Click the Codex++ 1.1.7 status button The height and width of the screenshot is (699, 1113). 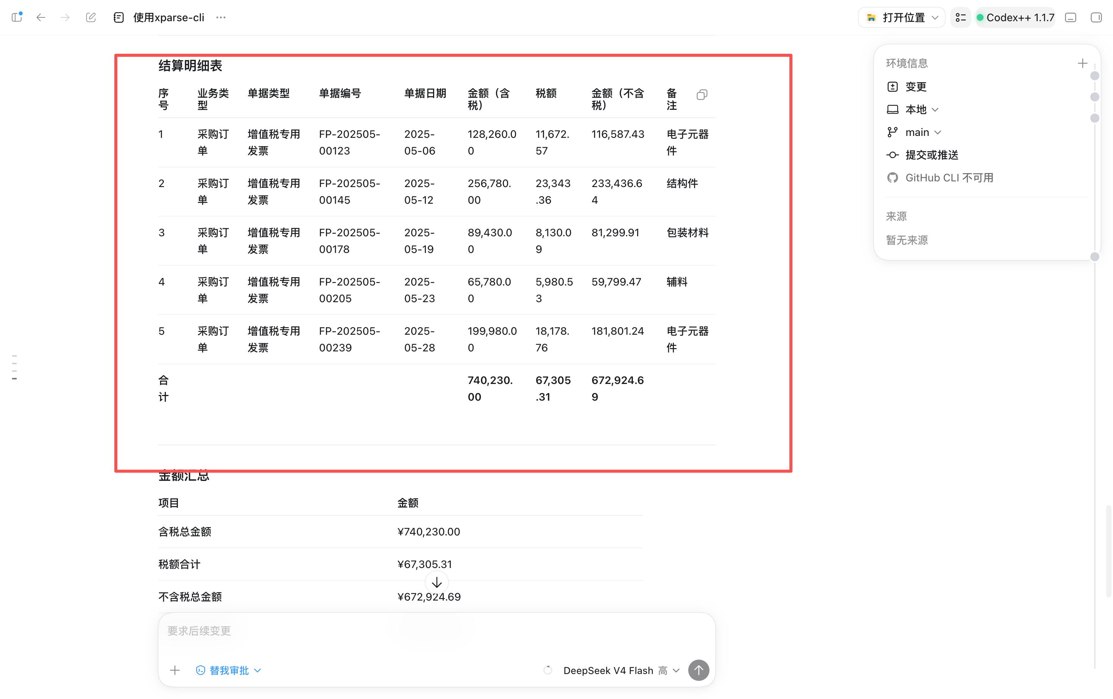click(1015, 17)
